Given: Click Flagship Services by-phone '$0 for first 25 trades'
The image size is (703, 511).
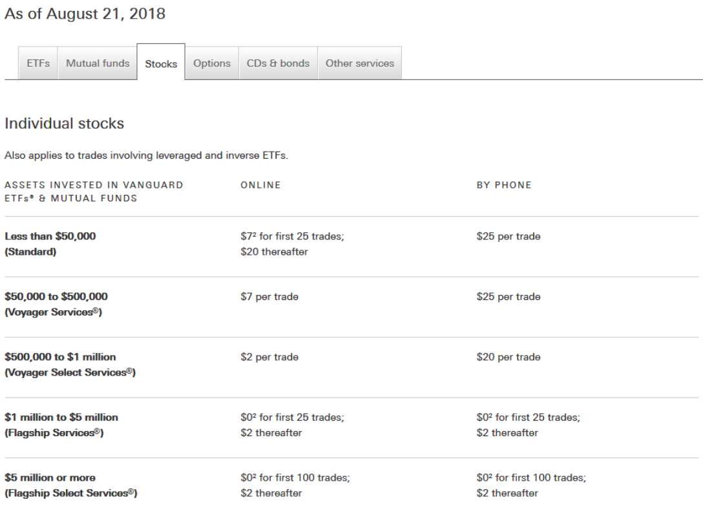Looking at the screenshot, I should point(528,417).
